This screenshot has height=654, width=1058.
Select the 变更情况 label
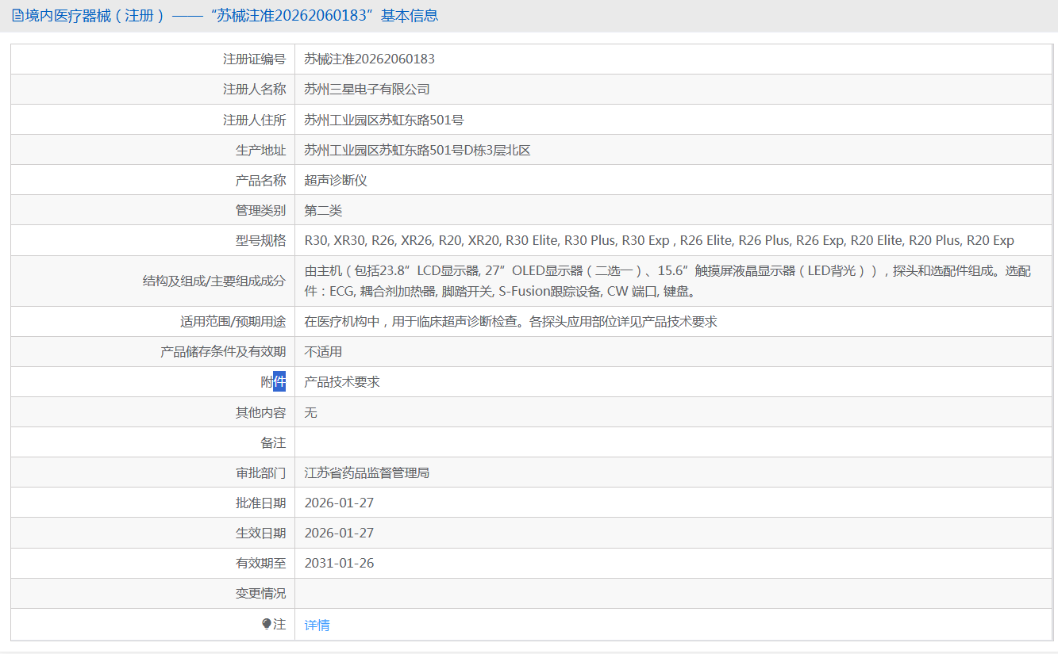point(260,593)
